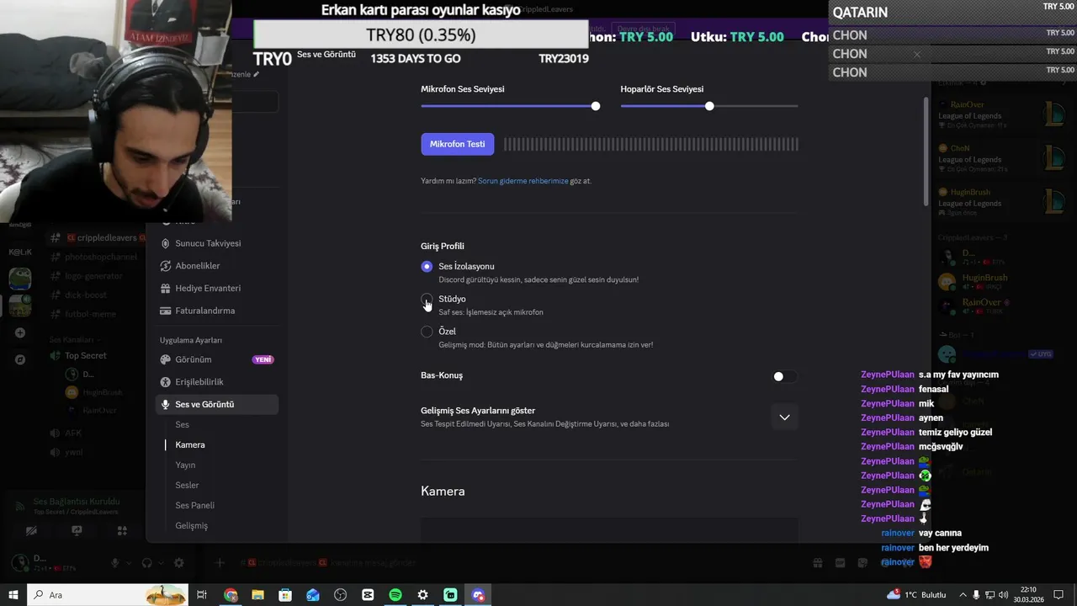Viewport: 1077px width, 606px height.
Task: Open Abonelikler settings page
Action: point(198,266)
